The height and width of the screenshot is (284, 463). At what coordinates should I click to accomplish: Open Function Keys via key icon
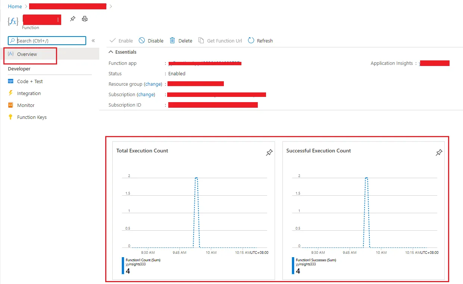tap(10, 117)
